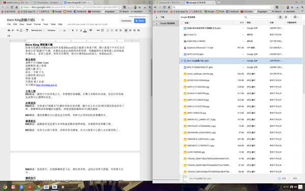This screenshot has width=305, height=191.
Task: Click the print icon in Docs toolbar
Action: [x=9, y=31]
